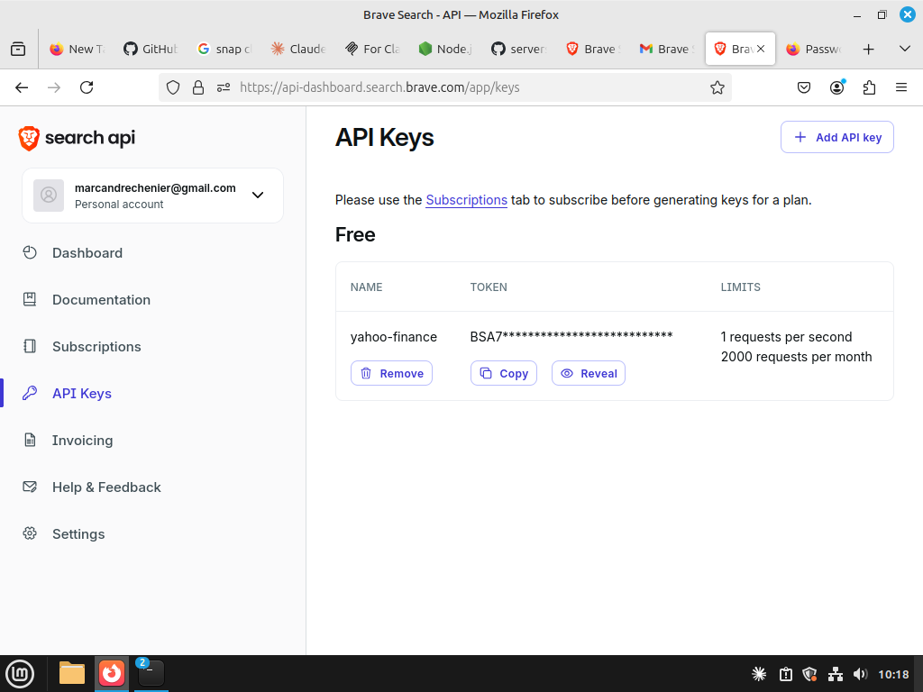Viewport: 923px width, 692px height.
Task: Open the Firefox hamburger application menu
Action: point(900,87)
